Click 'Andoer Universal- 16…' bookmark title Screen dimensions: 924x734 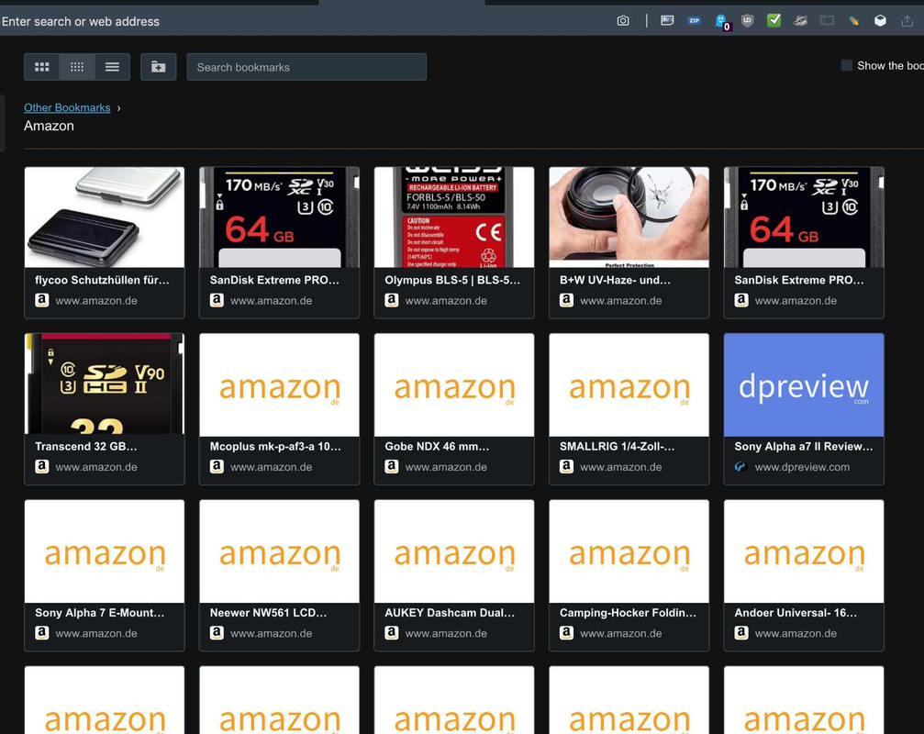pyautogui.click(x=796, y=613)
